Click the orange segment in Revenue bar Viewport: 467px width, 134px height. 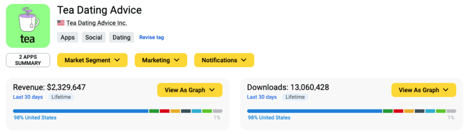[x=175, y=111]
